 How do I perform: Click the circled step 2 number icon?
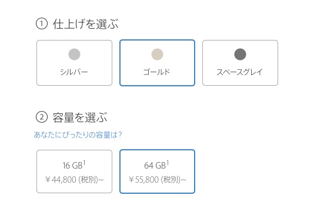(42, 117)
